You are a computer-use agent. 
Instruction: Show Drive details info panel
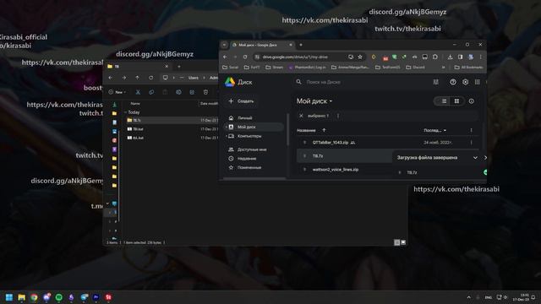(471, 101)
